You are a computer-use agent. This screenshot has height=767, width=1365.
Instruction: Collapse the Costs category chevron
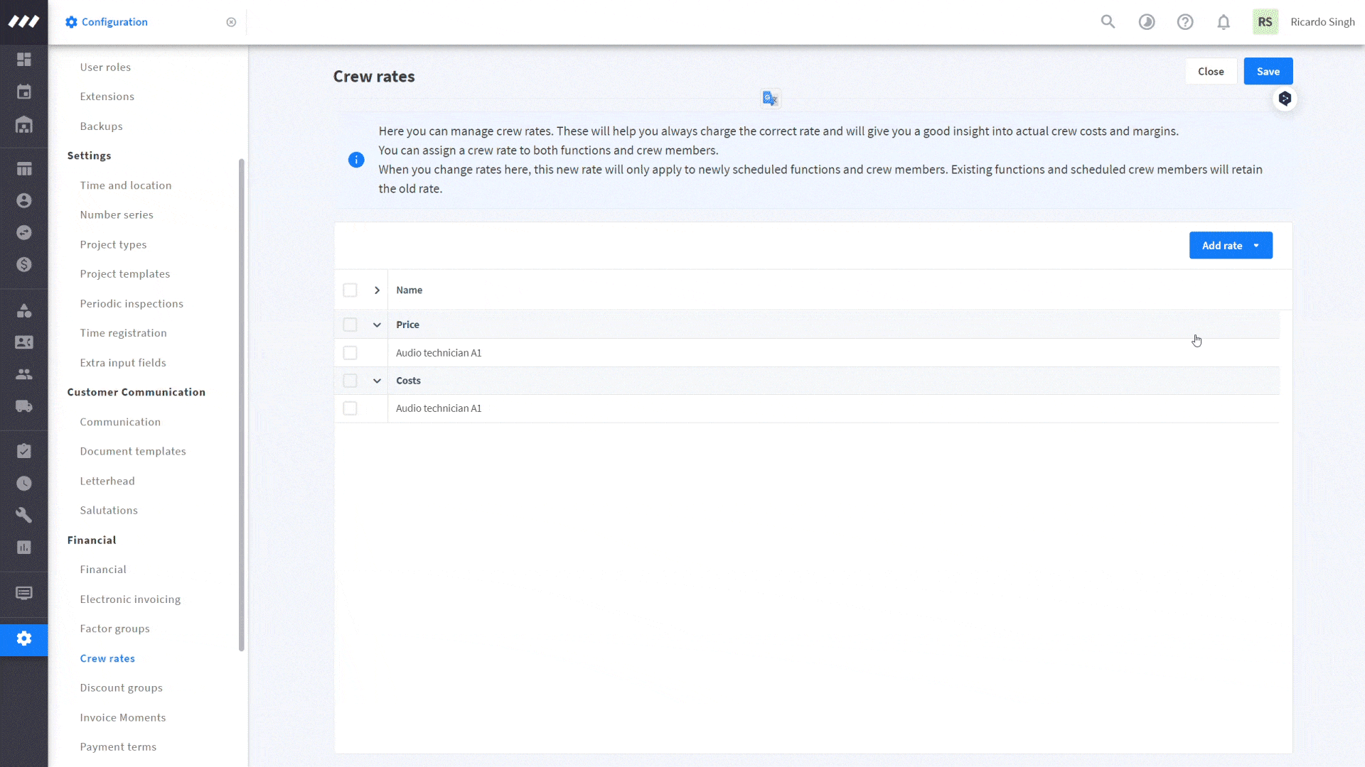[377, 380]
